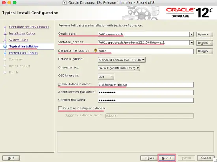Image resolution: width=217 pixels, height=162 pixels.
Task: Click the Back button
Action: [x=149, y=158]
